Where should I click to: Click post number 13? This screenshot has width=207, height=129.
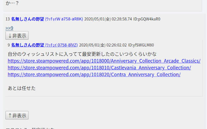tap(8, 19)
